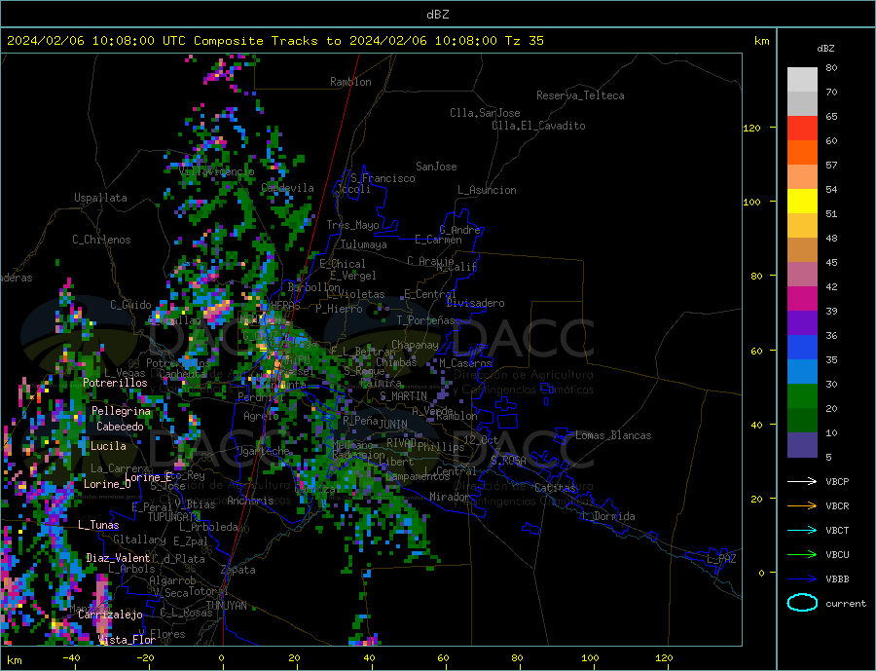Image resolution: width=876 pixels, height=671 pixels.
Task: Click the cyan VBCT arrow in the legend
Action: (802, 530)
